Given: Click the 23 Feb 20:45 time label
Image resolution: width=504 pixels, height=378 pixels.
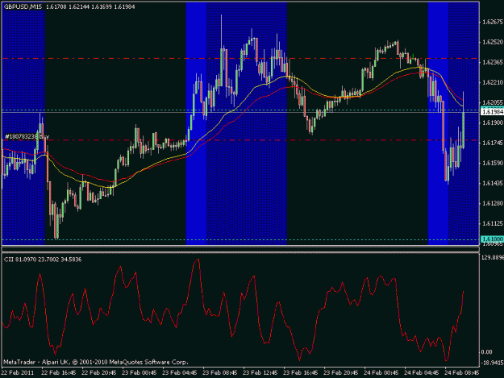Looking at the screenshot, I should click(x=341, y=373).
